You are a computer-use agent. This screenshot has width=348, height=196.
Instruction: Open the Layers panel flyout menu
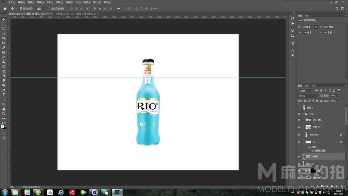point(346,86)
